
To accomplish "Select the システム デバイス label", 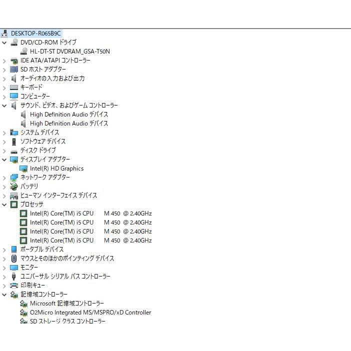I will 40,132.
